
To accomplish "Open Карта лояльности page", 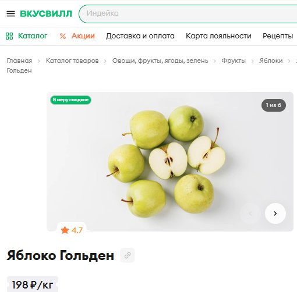I will 218,36.
